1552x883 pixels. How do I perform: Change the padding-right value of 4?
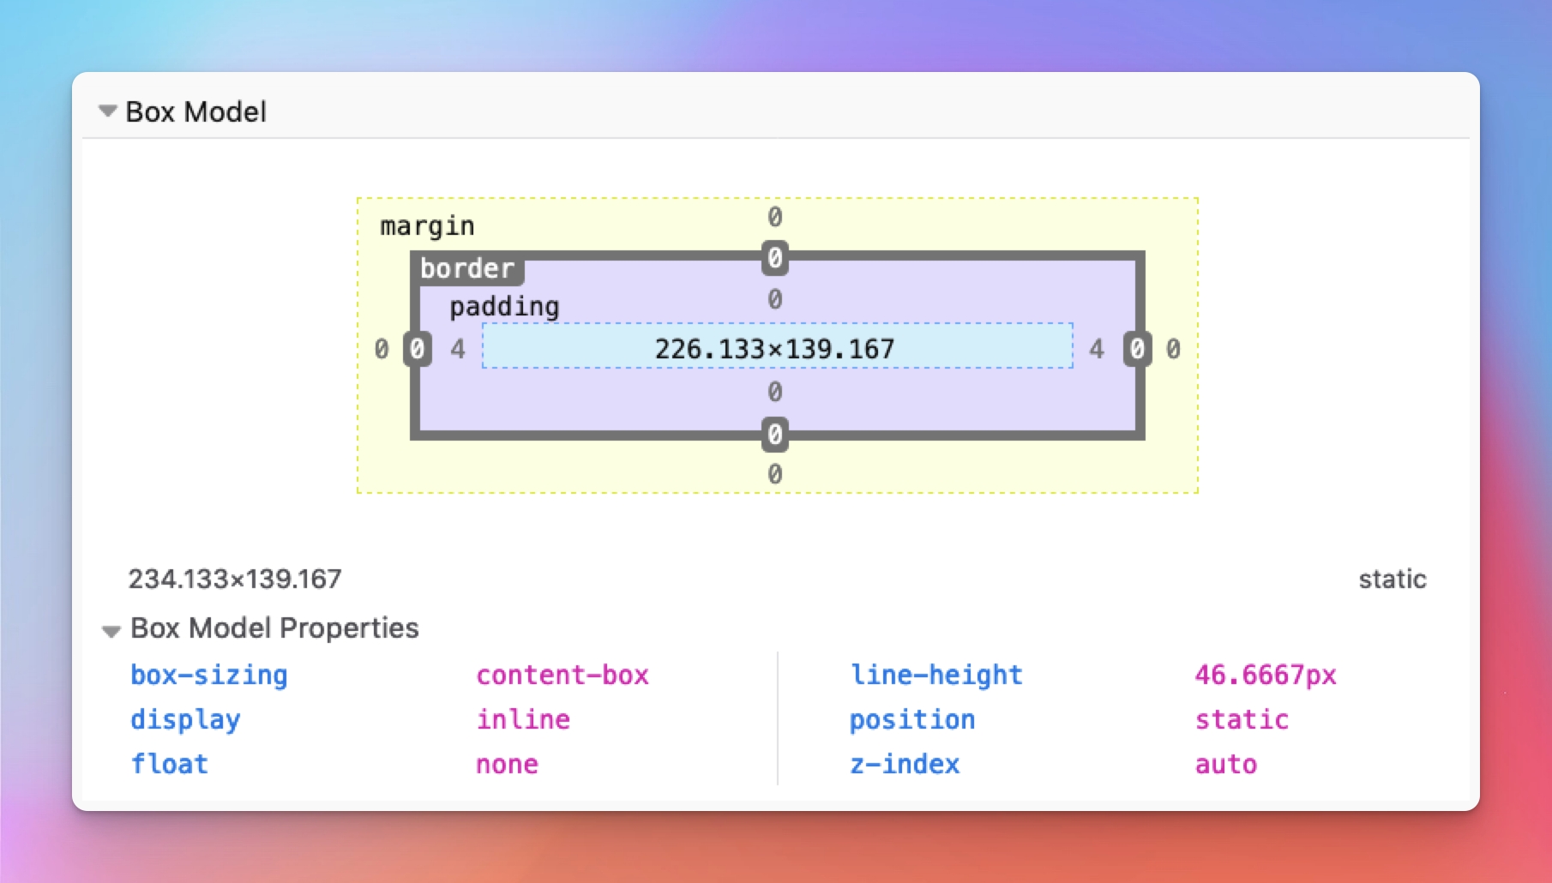(x=1096, y=349)
